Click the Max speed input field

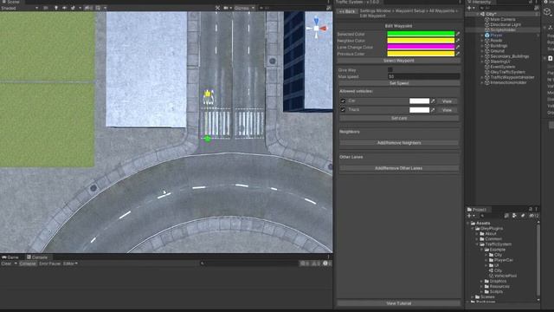(x=423, y=76)
